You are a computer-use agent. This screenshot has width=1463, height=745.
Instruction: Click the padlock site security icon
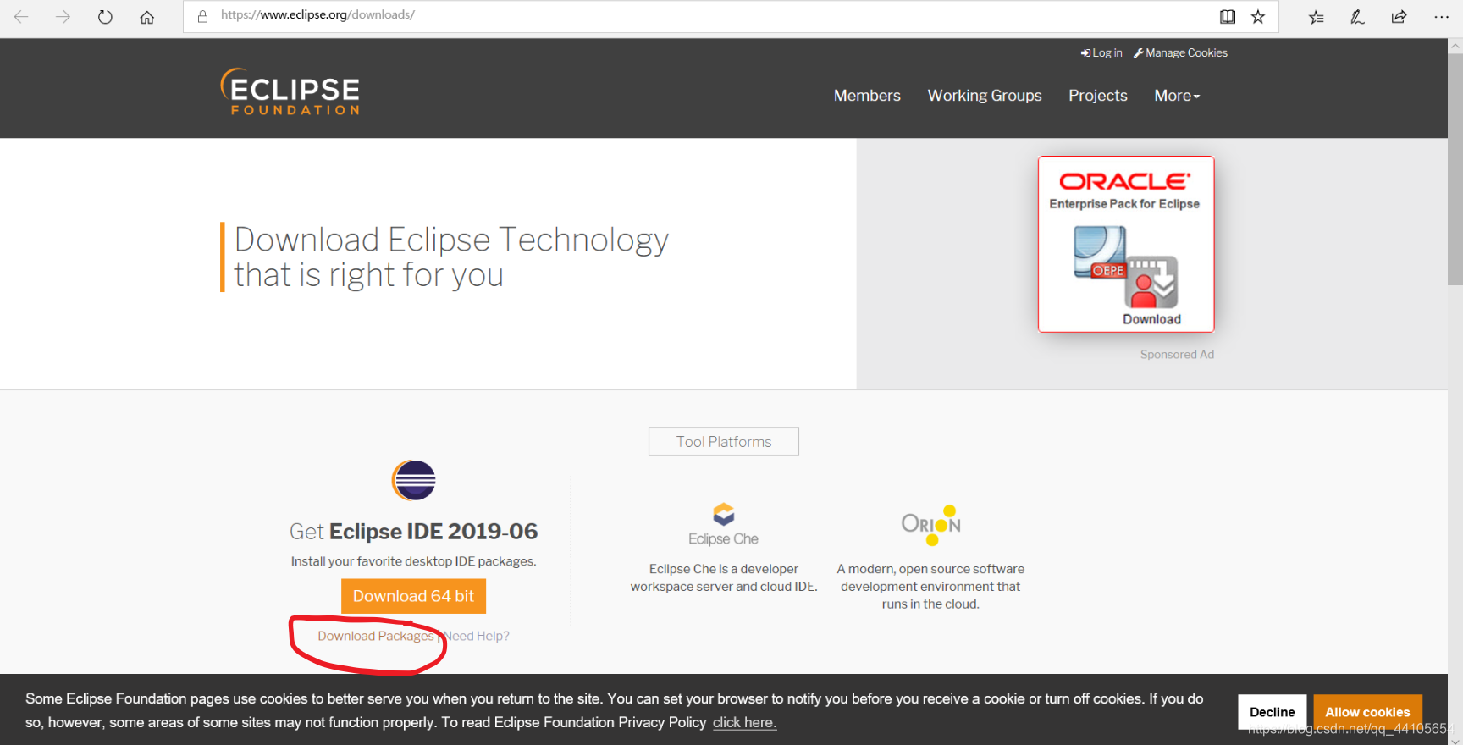point(202,16)
